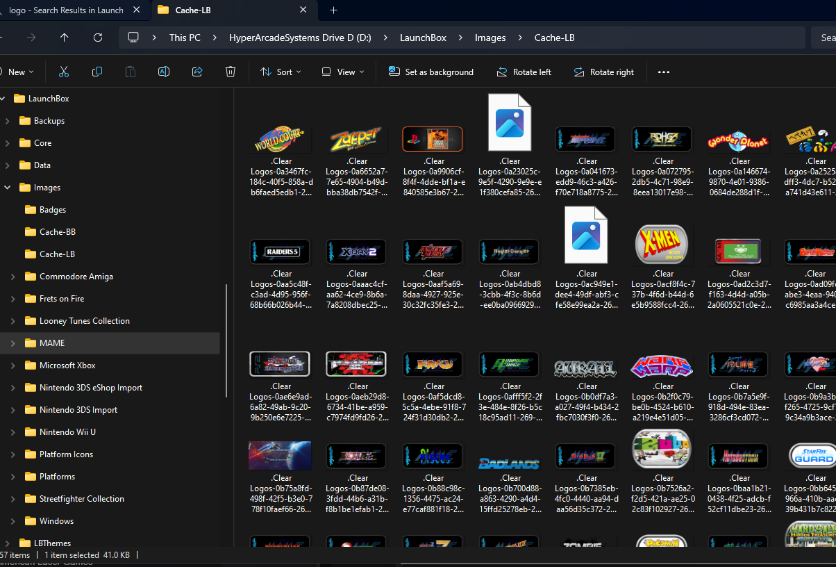Close the logo Search Results tab
836x567 pixels.
point(137,10)
